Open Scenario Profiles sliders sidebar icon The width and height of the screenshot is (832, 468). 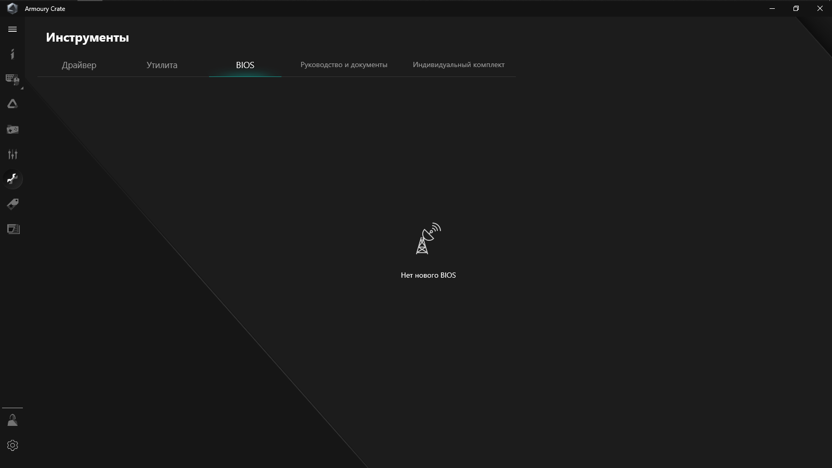(12, 154)
